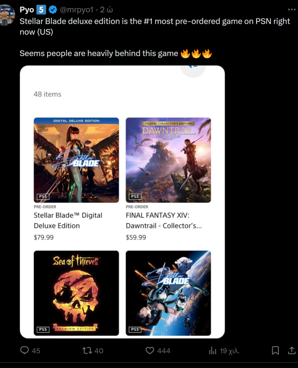Open the tweet timestamp link
The height and width of the screenshot is (368, 298).
107,10
